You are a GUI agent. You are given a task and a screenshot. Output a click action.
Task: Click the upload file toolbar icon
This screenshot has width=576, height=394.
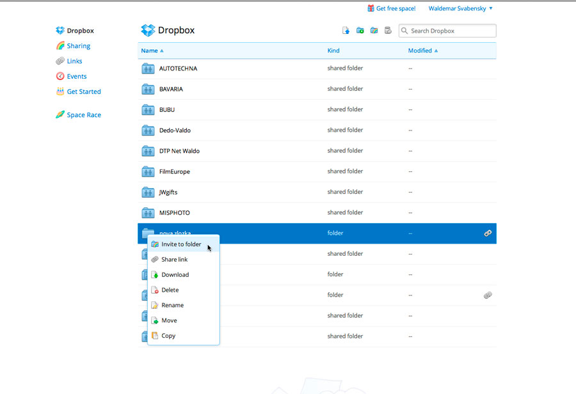point(346,31)
